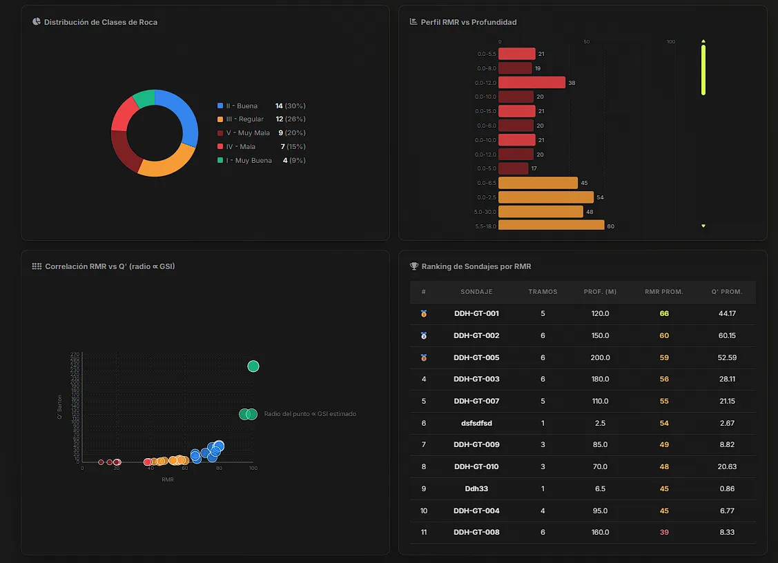Click the RMR PROM. column header
This screenshot has height=563, width=778.
pyautogui.click(x=664, y=292)
